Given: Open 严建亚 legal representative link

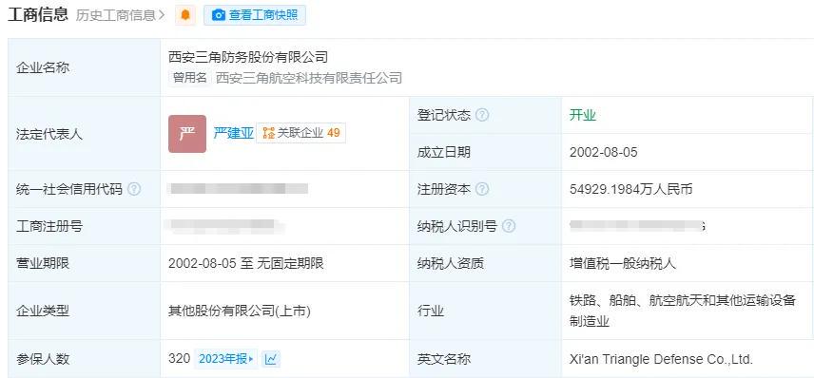Looking at the screenshot, I should (x=234, y=133).
